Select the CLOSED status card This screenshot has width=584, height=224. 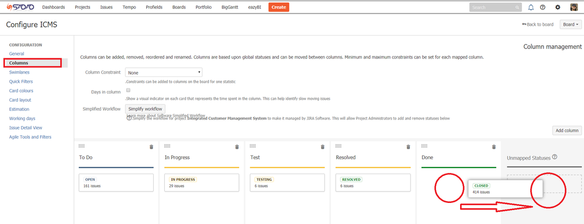tap(506, 189)
